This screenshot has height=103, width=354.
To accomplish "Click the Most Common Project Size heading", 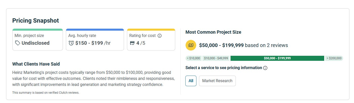I will click(x=213, y=32).
